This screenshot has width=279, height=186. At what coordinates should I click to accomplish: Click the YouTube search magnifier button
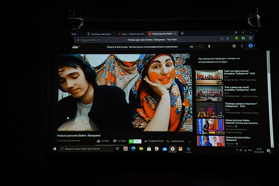click(x=200, y=47)
